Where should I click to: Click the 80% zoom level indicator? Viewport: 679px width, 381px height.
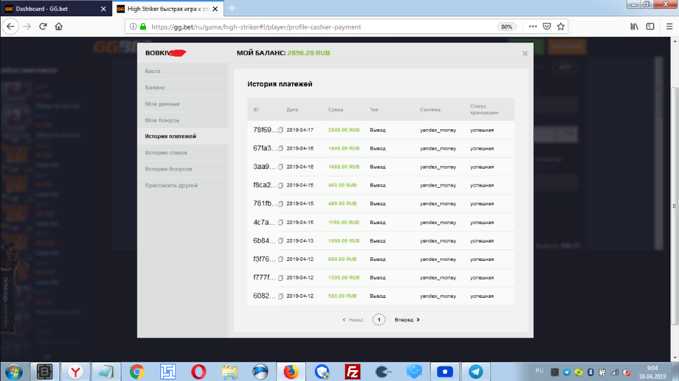pyautogui.click(x=506, y=27)
